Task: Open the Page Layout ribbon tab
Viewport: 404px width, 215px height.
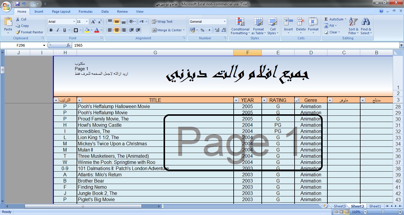Action: click(x=61, y=12)
